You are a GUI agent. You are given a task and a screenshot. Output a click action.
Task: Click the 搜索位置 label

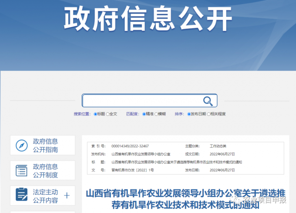coord(82,114)
